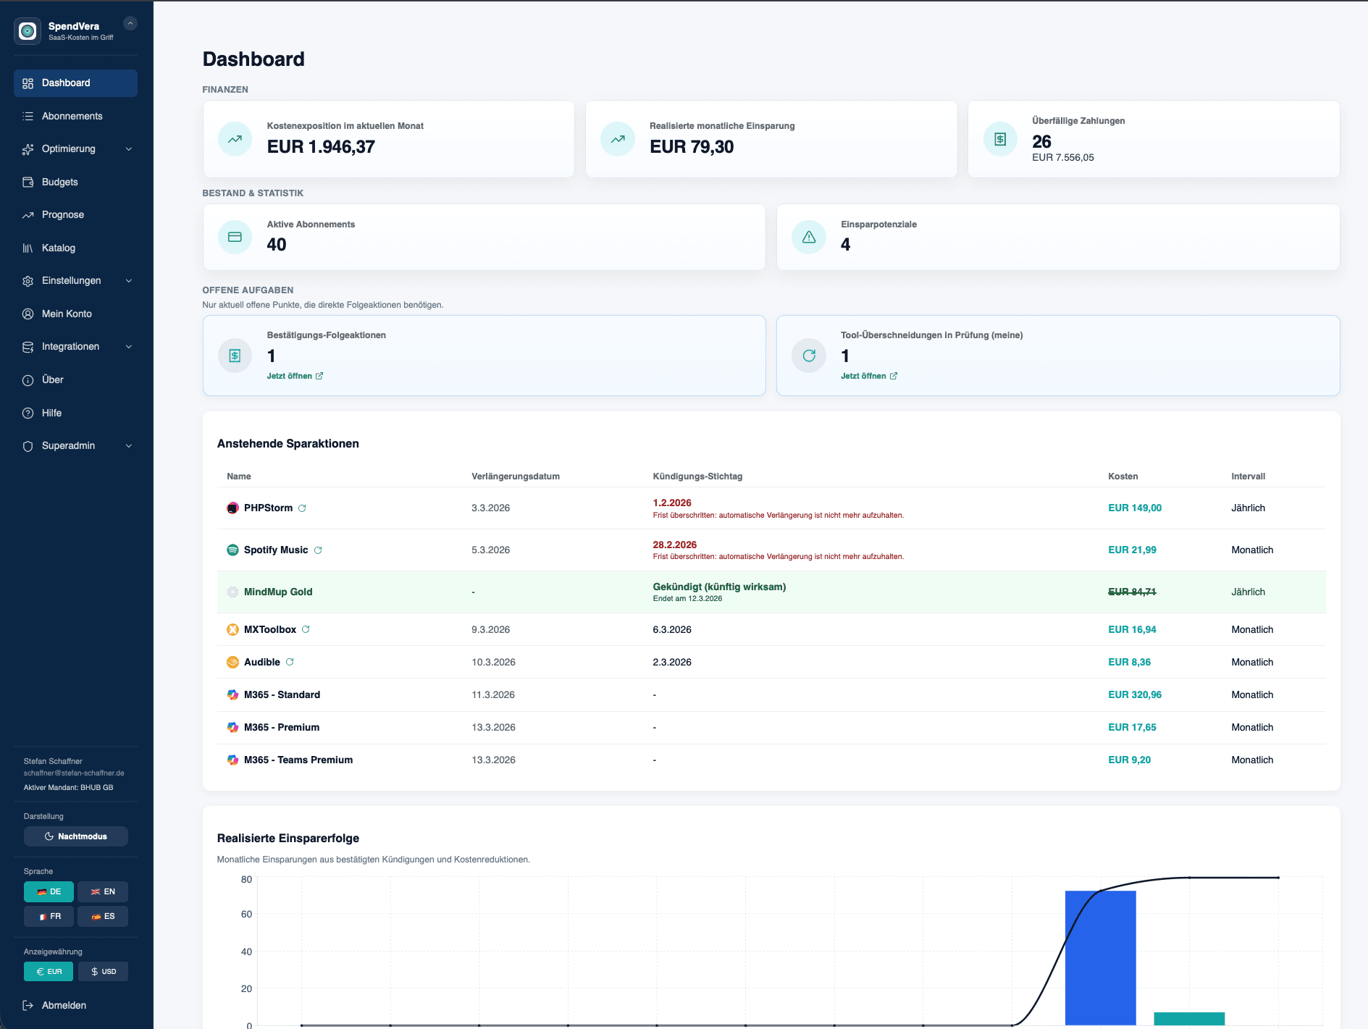The height and width of the screenshot is (1029, 1368).
Task: Switch language to EN
Action: 103,891
